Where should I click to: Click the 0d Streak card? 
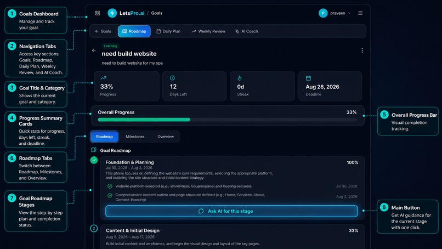262,86
